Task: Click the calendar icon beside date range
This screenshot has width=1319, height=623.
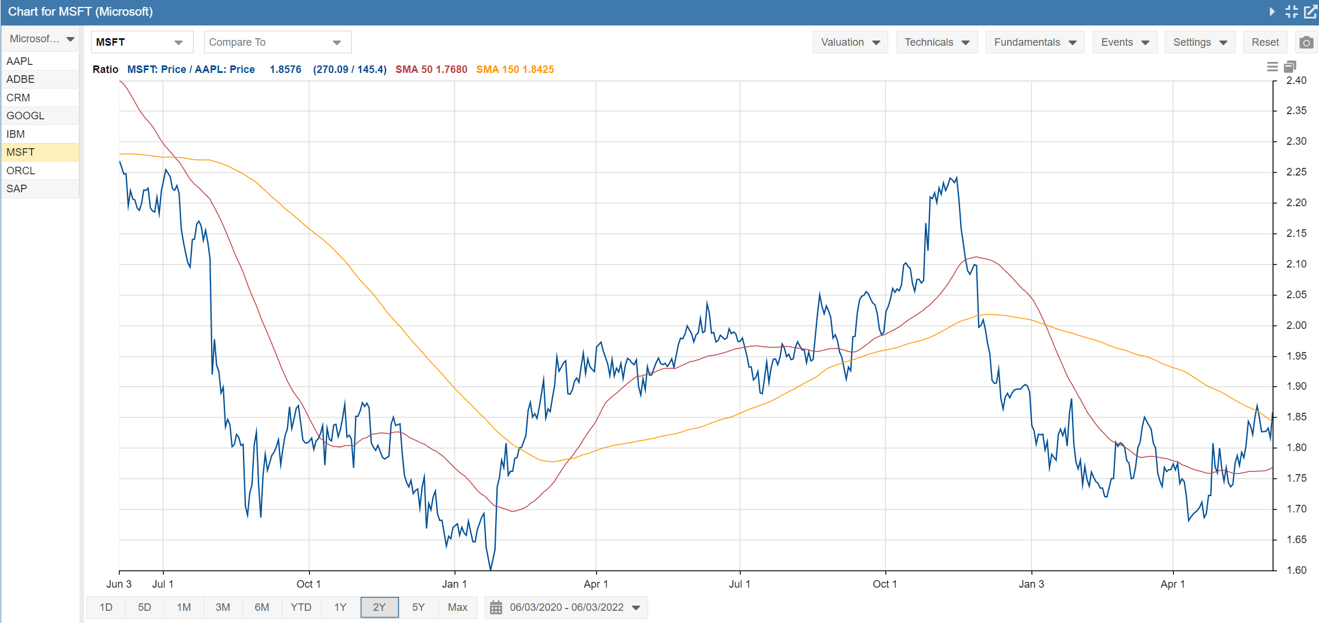Action: pyautogui.click(x=496, y=607)
